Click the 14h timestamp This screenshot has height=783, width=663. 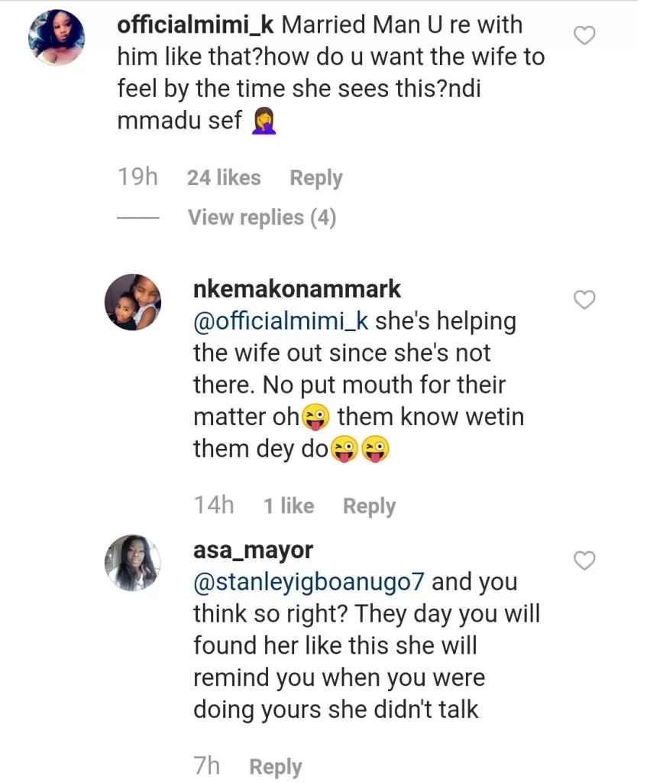[x=213, y=506]
